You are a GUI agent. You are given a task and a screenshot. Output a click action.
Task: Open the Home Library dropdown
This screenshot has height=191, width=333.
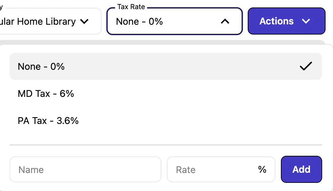(51, 21)
